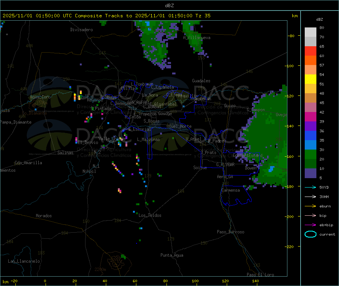Click the 'Tz 35' threshold text
This screenshot has width=339, height=286.
click(x=203, y=16)
